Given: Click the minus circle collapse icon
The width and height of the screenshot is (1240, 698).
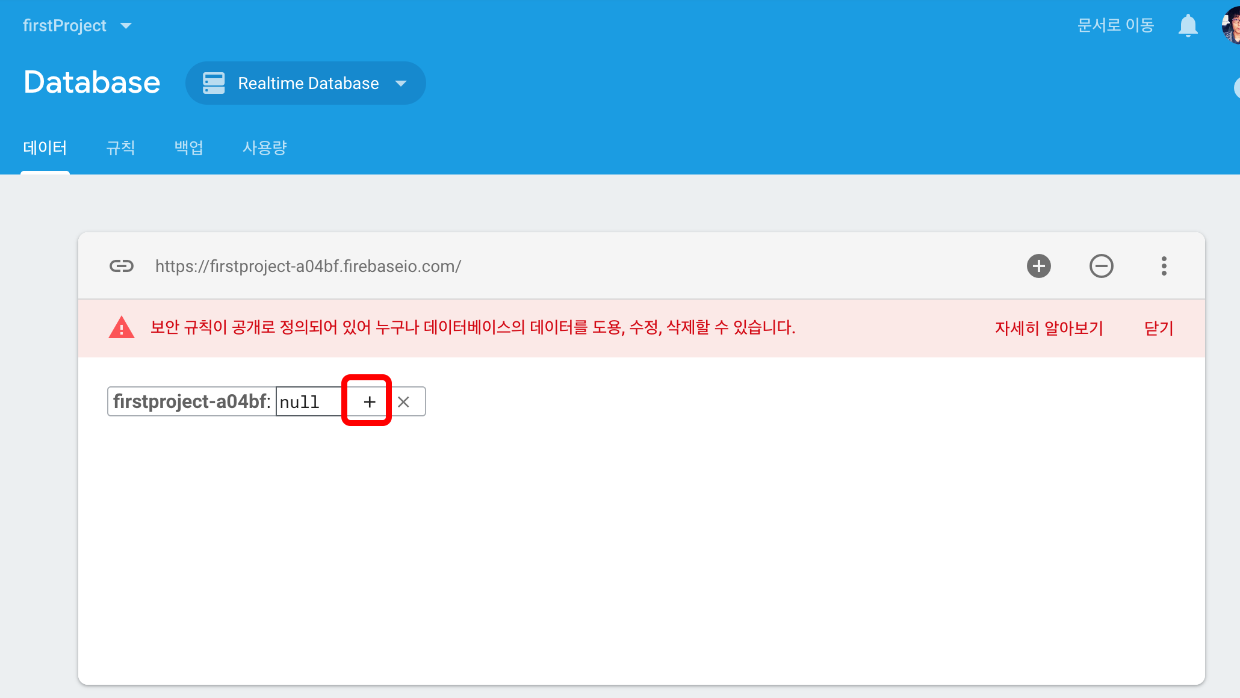Looking at the screenshot, I should (x=1101, y=266).
